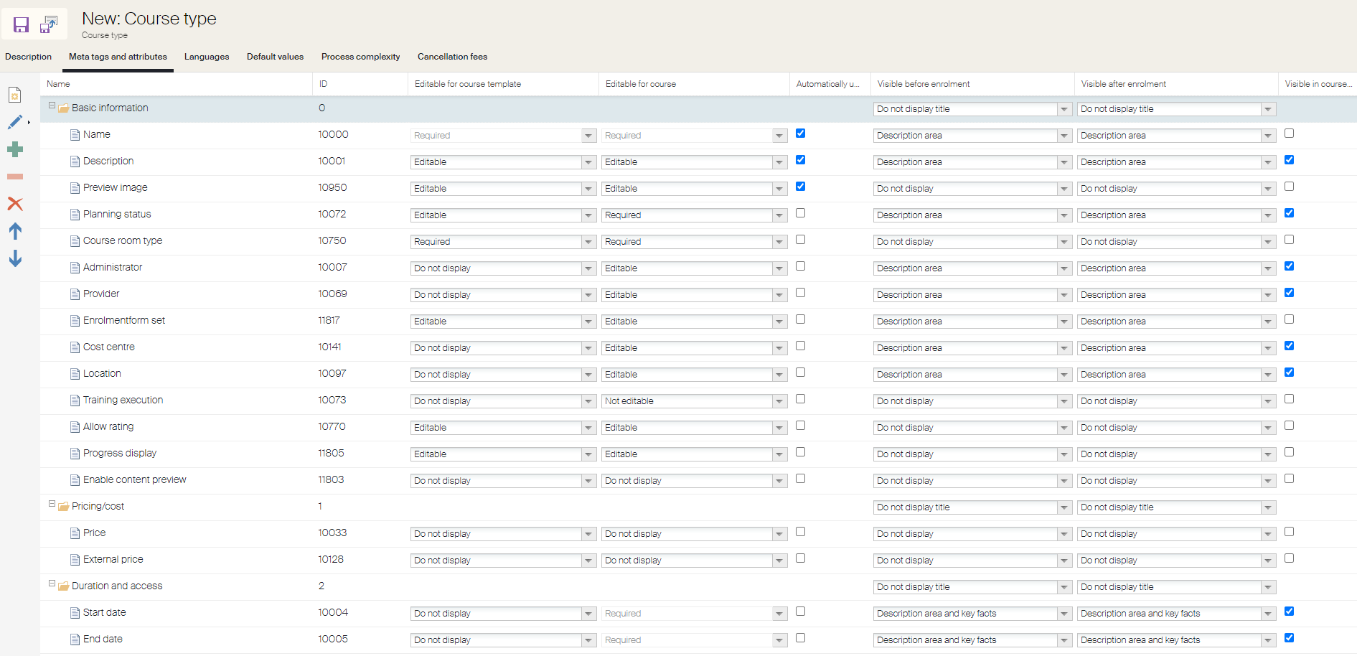This screenshot has width=1357, height=656.
Task: Open the Editable for course dropdown for Administrator
Action: [x=779, y=268]
